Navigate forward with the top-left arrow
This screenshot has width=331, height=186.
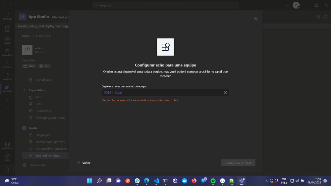[x=10, y=5]
